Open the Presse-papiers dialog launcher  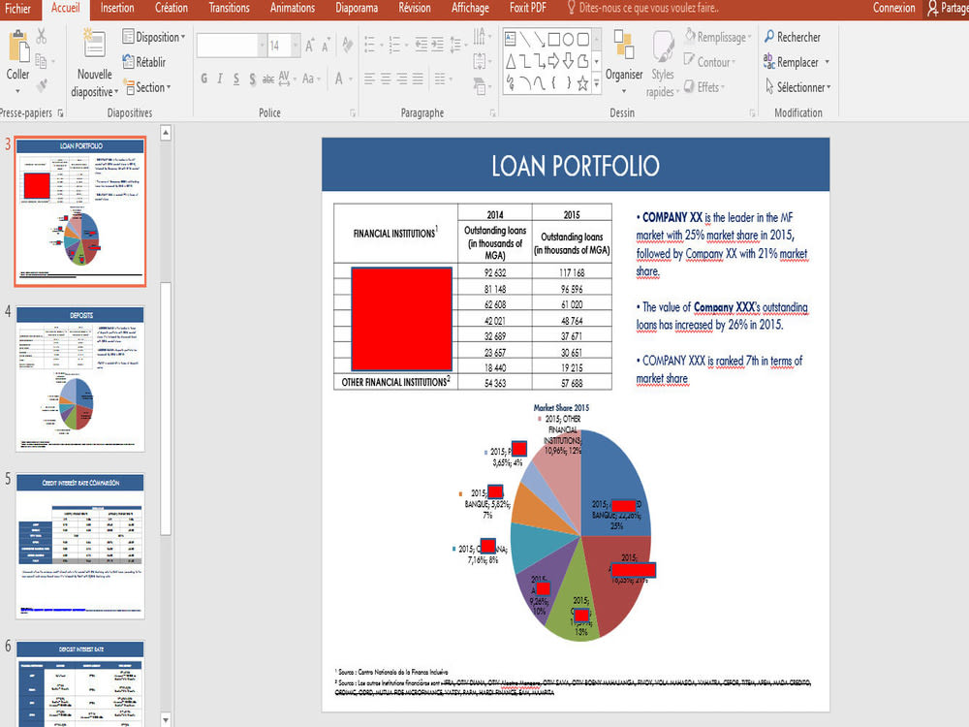tap(60, 113)
